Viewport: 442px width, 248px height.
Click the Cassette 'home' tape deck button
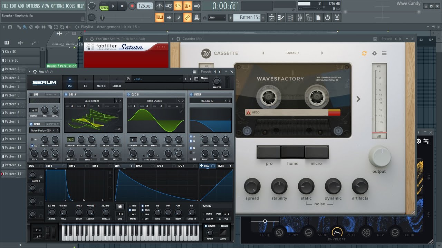click(x=292, y=152)
